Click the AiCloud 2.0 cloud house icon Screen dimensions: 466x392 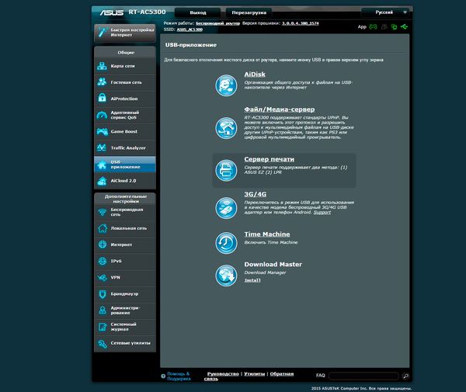102,181
